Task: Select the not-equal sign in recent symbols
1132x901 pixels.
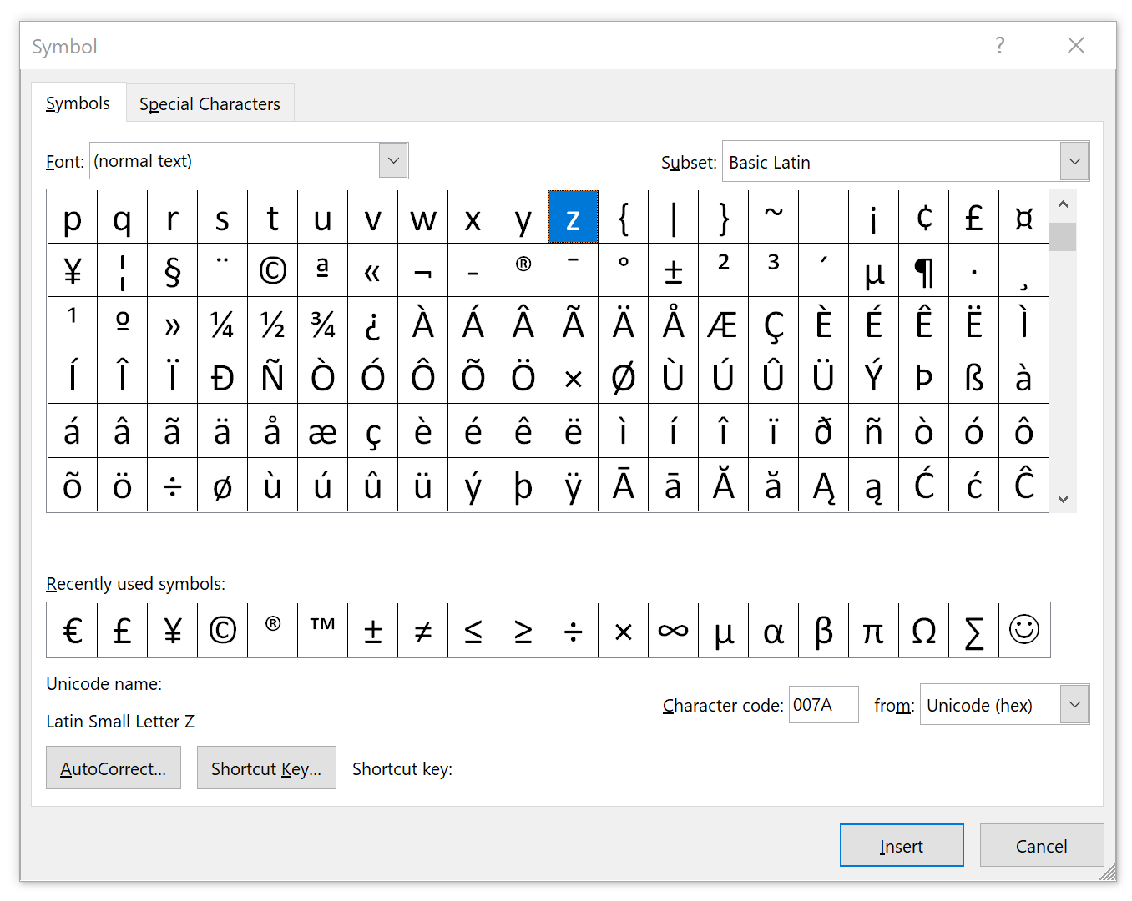Action: (423, 630)
